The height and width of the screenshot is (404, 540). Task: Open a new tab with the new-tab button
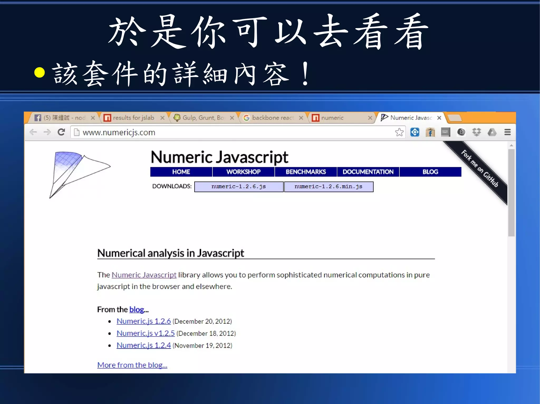tap(455, 118)
